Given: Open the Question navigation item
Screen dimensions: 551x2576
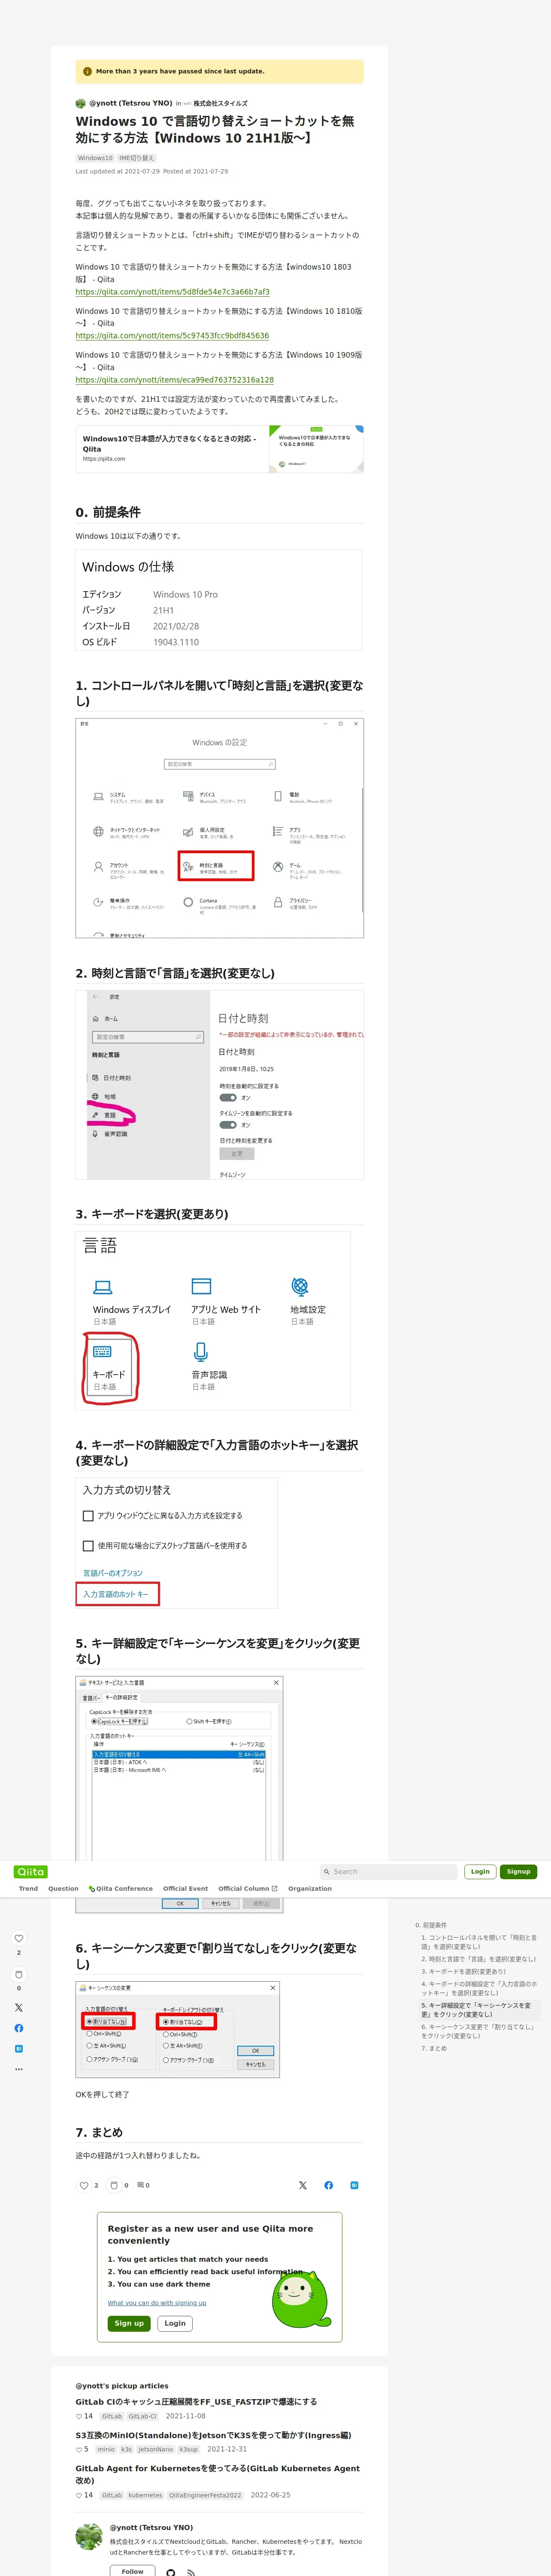Looking at the screenshot, I should click(x=63, y=1889).
